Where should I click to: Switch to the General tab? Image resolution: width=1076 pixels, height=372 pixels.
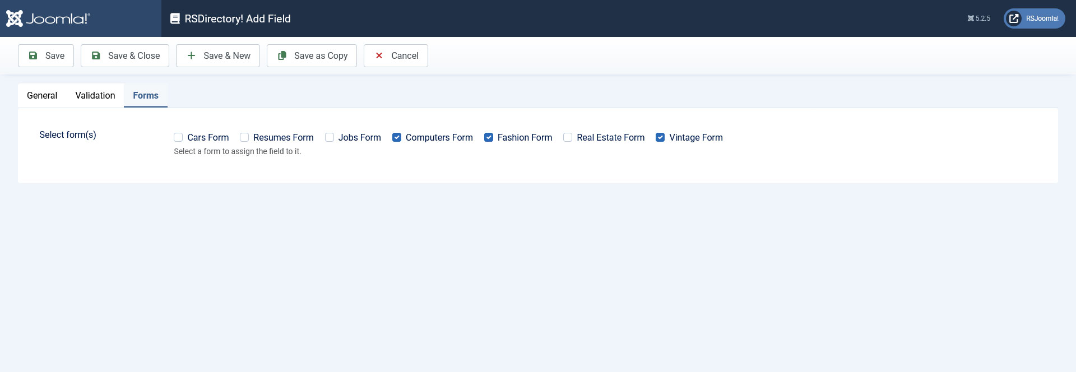(42, 96)
